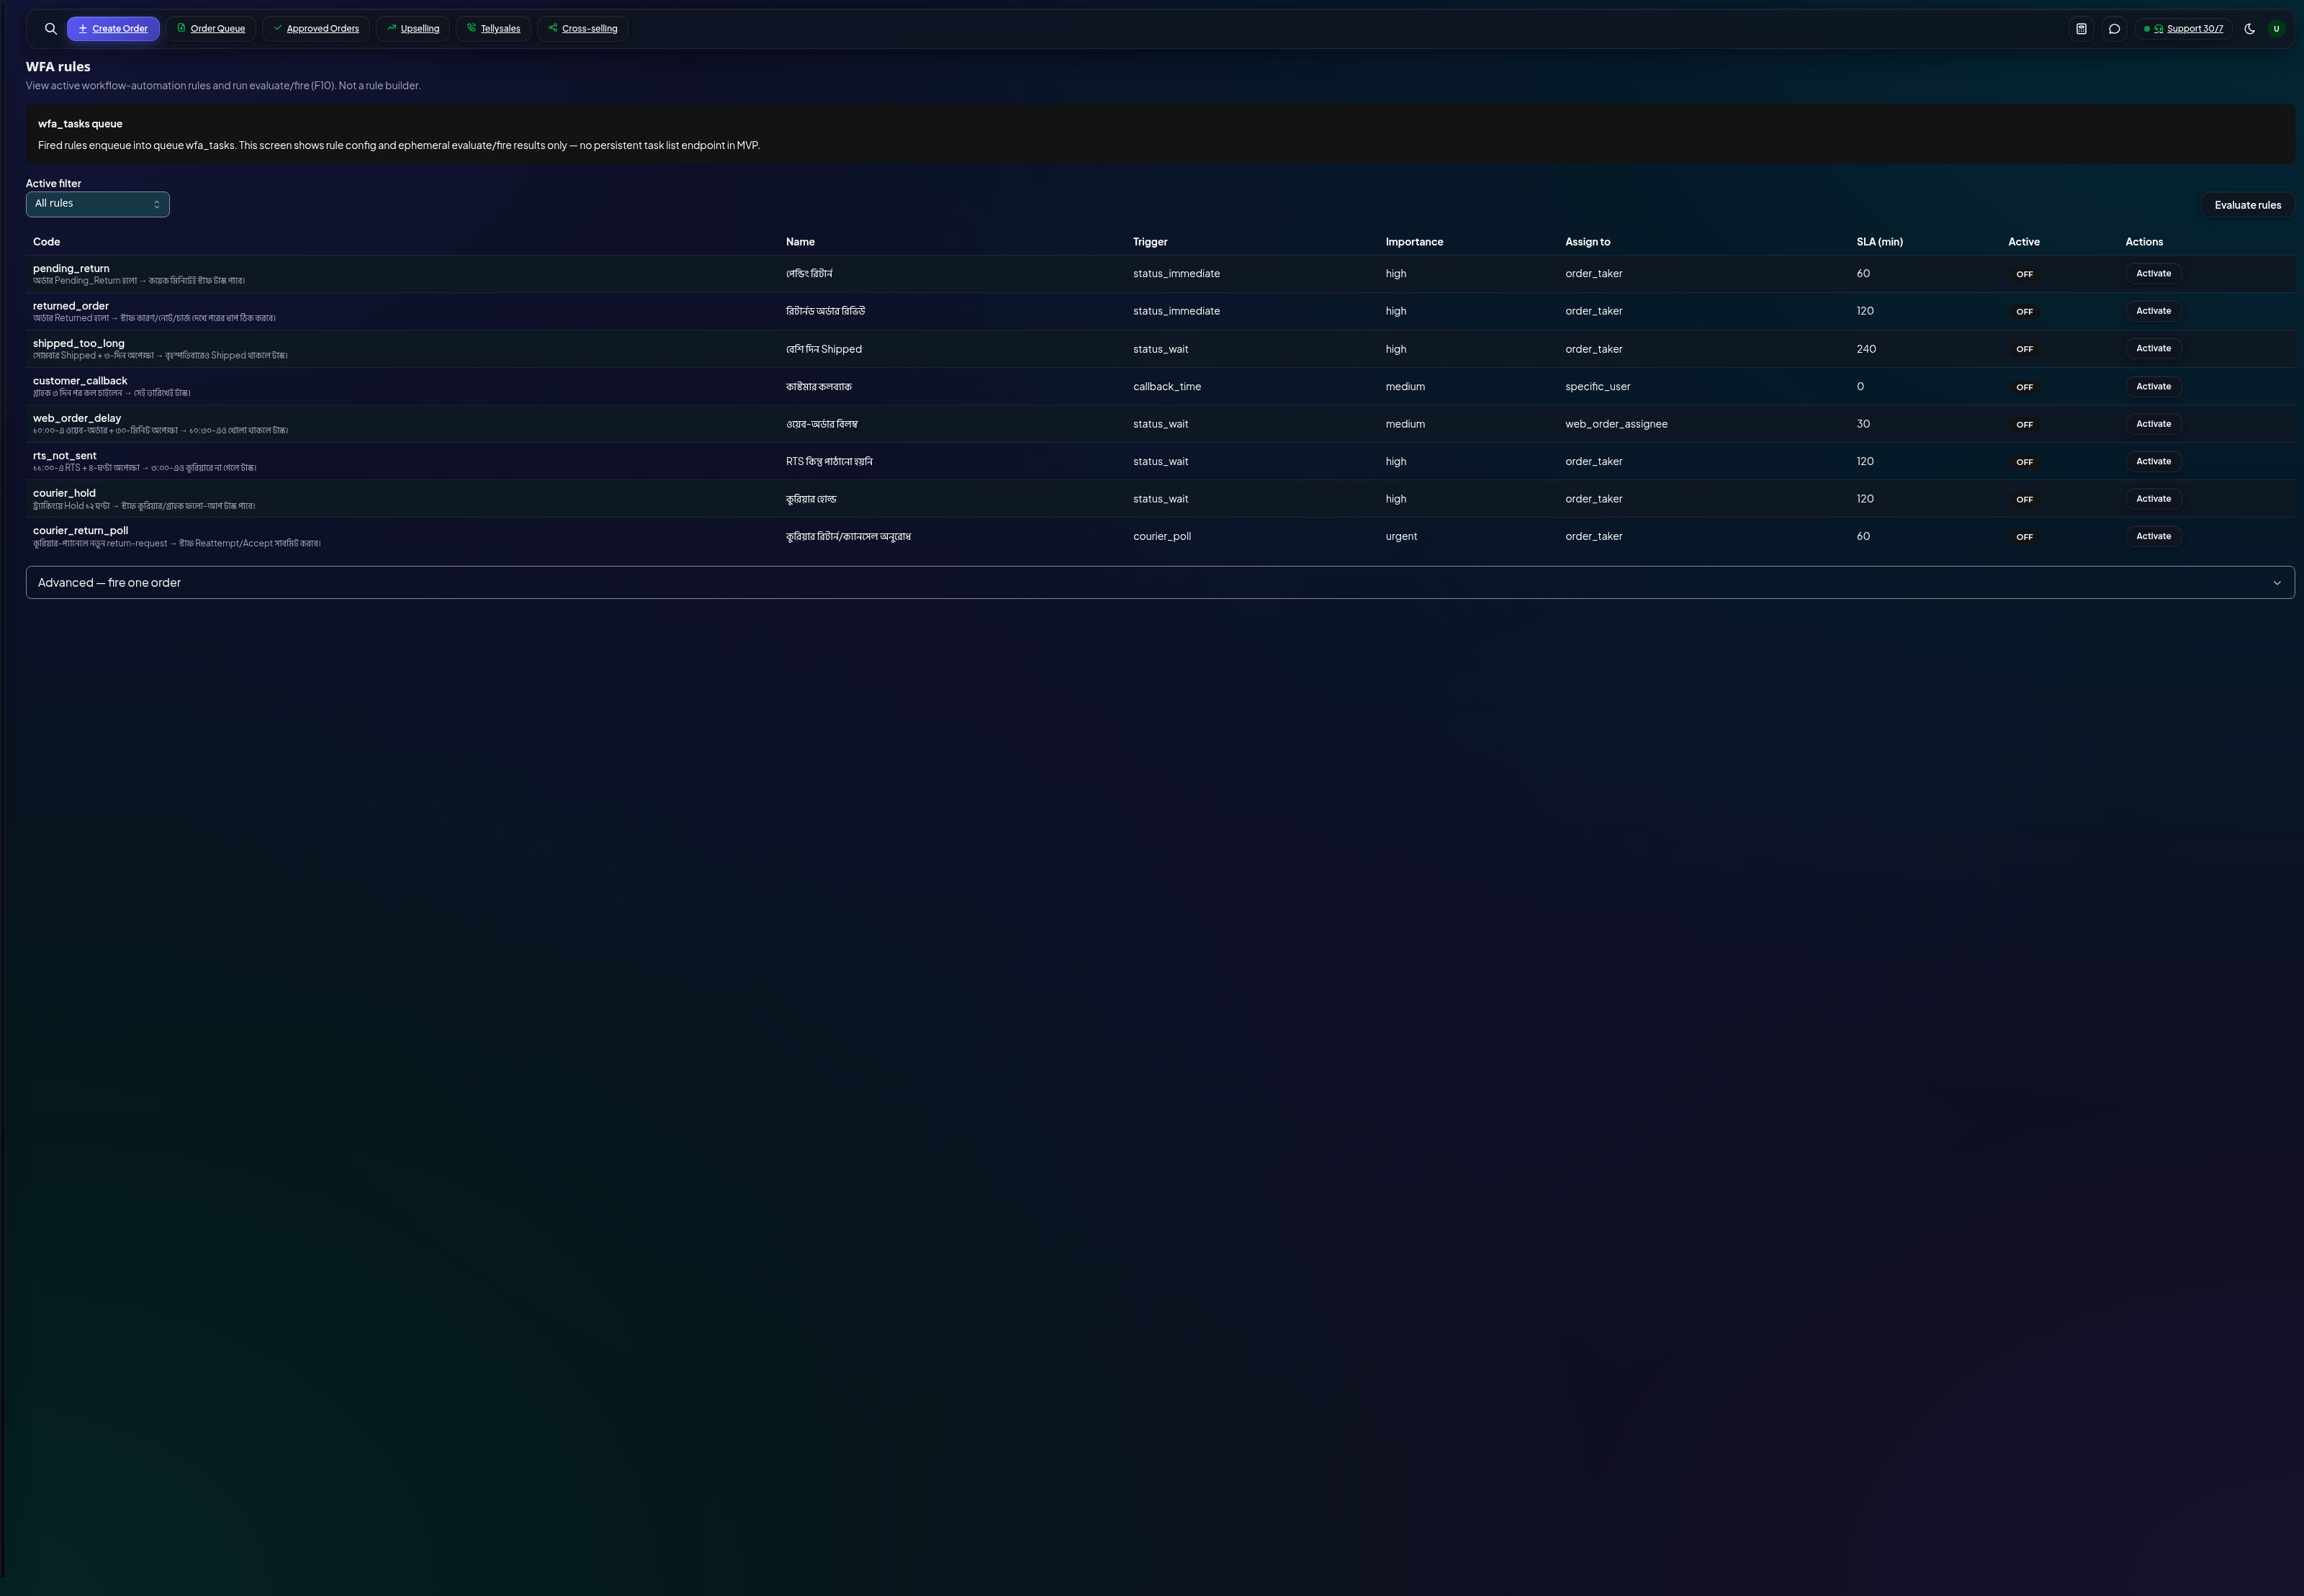Click the Trigger column header
This screenshot has width=2304, height=1596.
tap(1150, 242)
